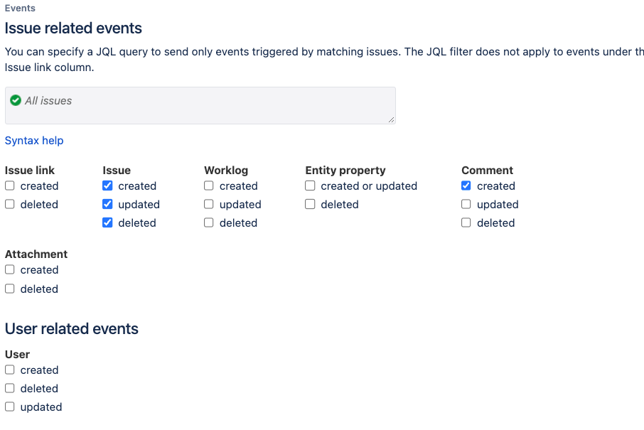Uncheck the Issue updated checkbox
The image size is (644, 430).
(x=107, y=204)
